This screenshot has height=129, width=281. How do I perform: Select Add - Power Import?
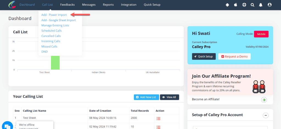pyautogui.click(x=54, y=15)
